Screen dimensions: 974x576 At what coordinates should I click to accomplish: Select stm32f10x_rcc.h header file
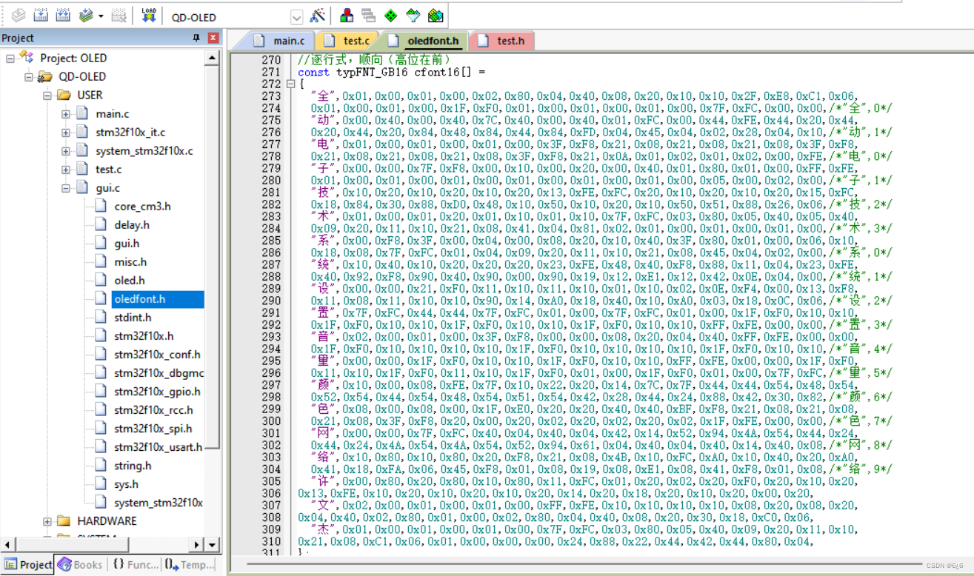tap(154, 410)
